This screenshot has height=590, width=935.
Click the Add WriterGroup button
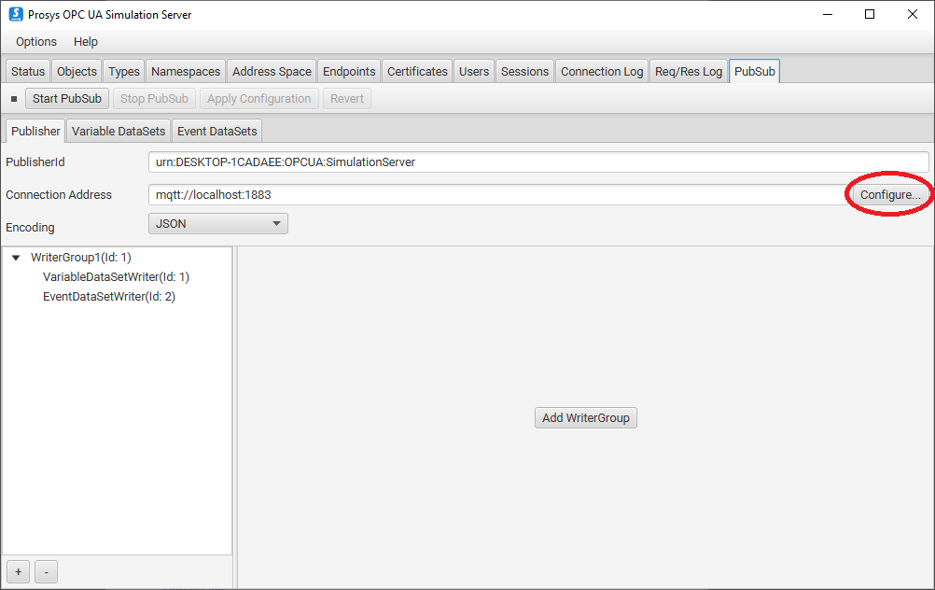click(586, 418)
